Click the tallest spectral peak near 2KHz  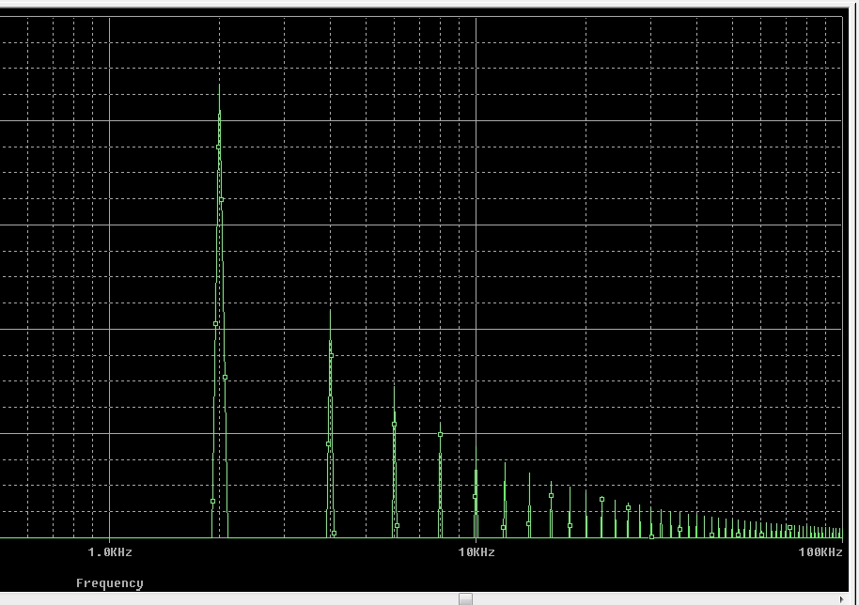220,311
